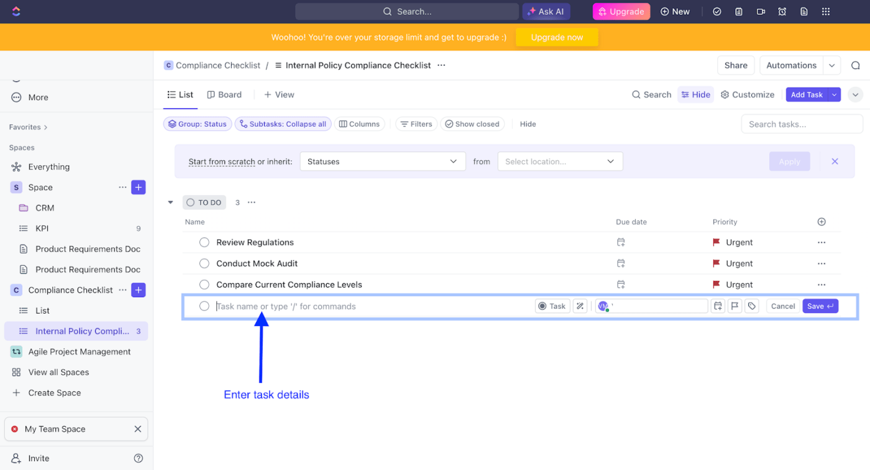Collapse the TO DO group
Image resolution: width=870 pixels, height=470 pixels.
tap(171, 202)
